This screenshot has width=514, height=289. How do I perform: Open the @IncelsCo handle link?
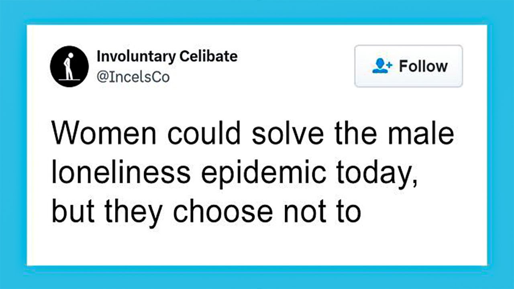pos(133,76)
